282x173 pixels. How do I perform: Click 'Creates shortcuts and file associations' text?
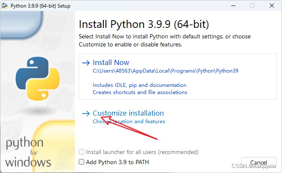pos(140,92)
